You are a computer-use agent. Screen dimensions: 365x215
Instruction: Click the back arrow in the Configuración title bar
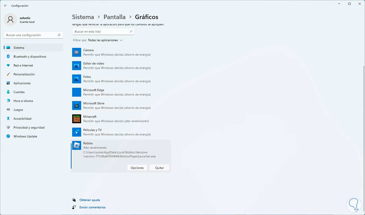5,5
